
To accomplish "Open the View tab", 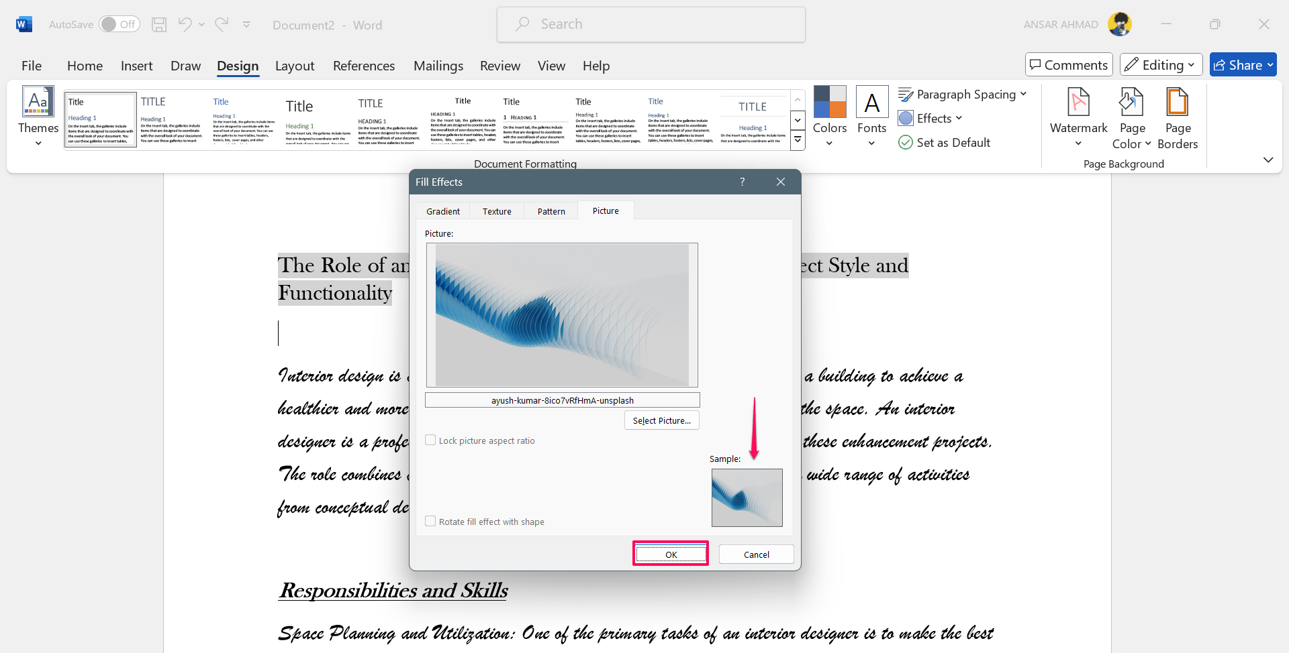I will (551, 66).
